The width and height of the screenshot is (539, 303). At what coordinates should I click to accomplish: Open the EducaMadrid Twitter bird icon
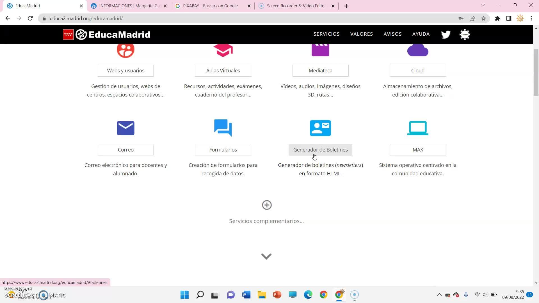click(446, 35)
